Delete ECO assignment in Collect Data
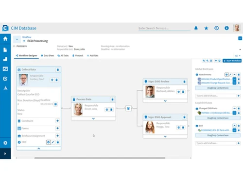 point(58,142)
